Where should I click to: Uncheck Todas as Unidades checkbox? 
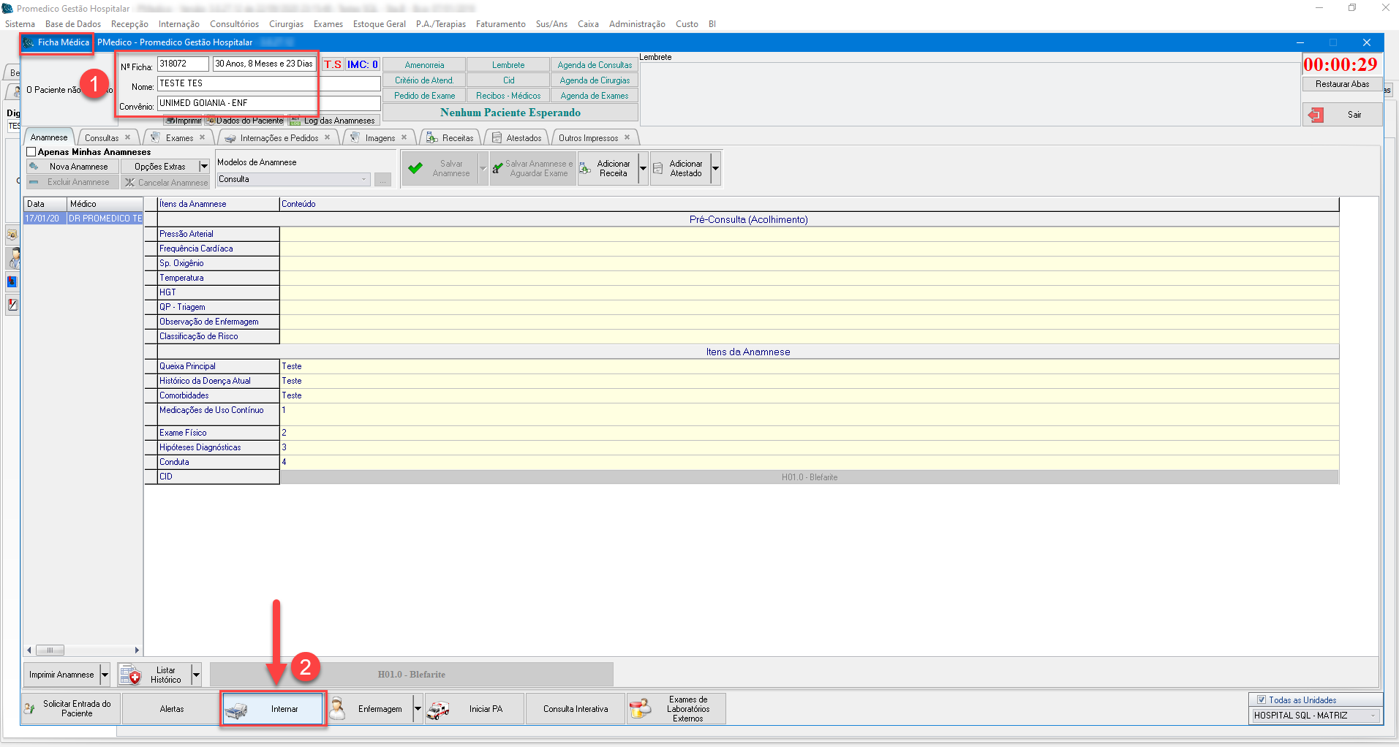coord(1261,699)
